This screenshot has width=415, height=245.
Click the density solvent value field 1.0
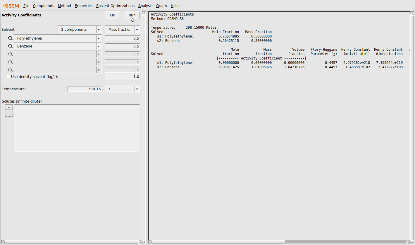point(122,77)
